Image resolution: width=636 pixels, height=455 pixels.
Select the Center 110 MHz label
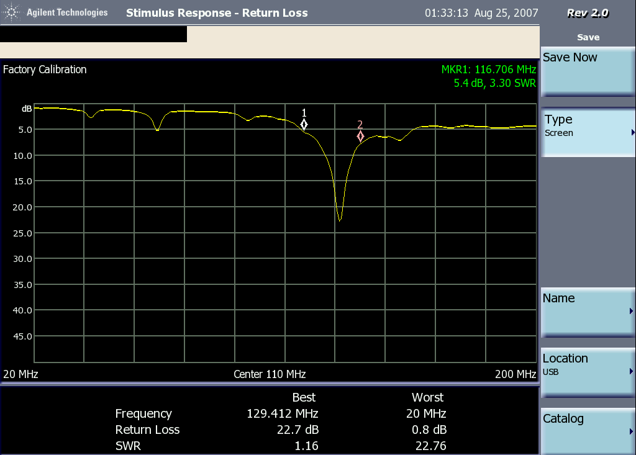pyautogui.click(x=270, y=374)
